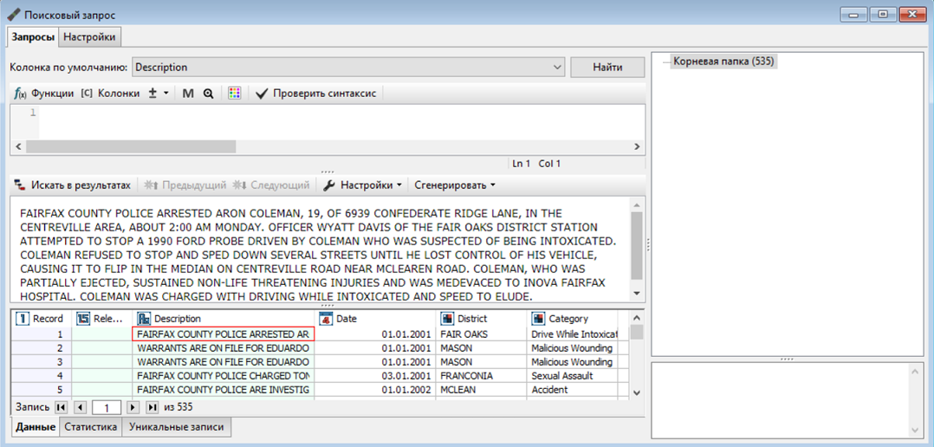Click Предыдущий previous match button
Image resolution: width=934 pixels, height=447 pixels.
(x=185, y=185)
